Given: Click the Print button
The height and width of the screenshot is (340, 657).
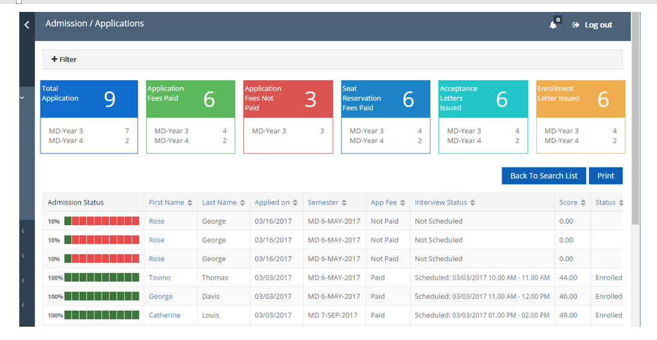Looking at the screenshot, I should (605, 176).
